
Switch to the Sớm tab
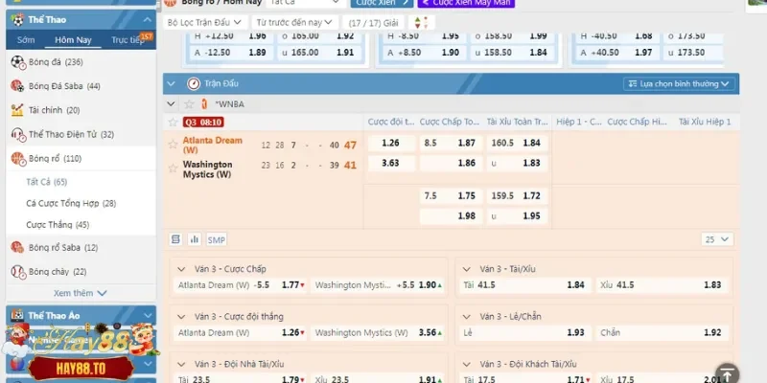26,40
